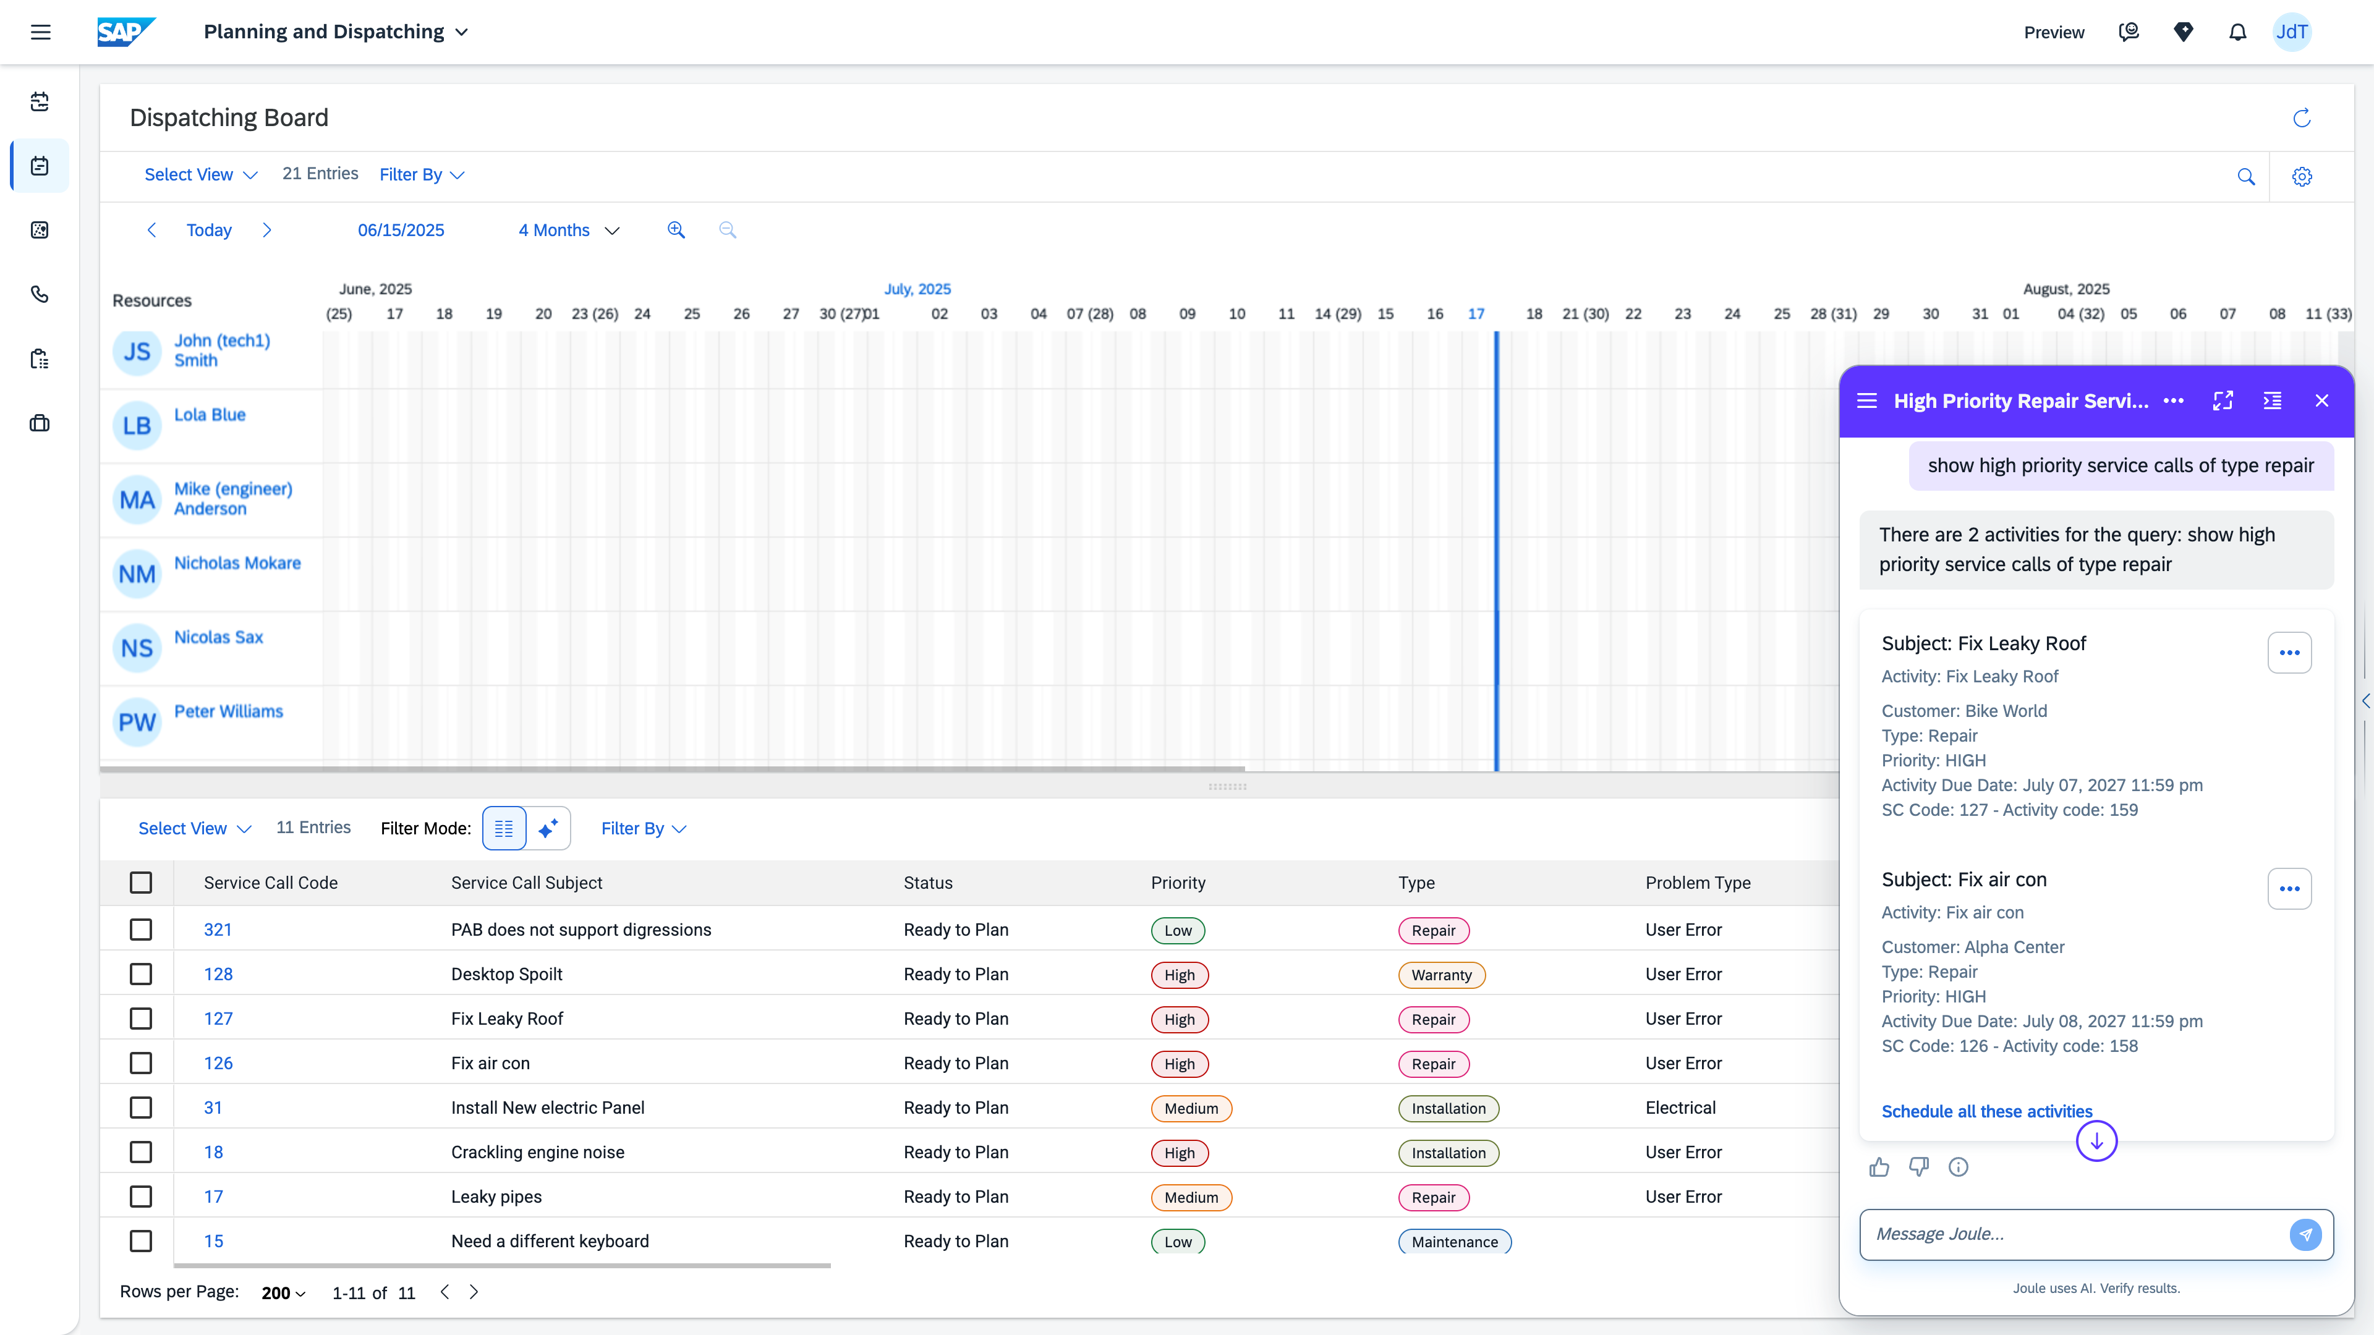Send the message to Joule
The image size is (2374, 1335).
(x=2305, y=1235)
